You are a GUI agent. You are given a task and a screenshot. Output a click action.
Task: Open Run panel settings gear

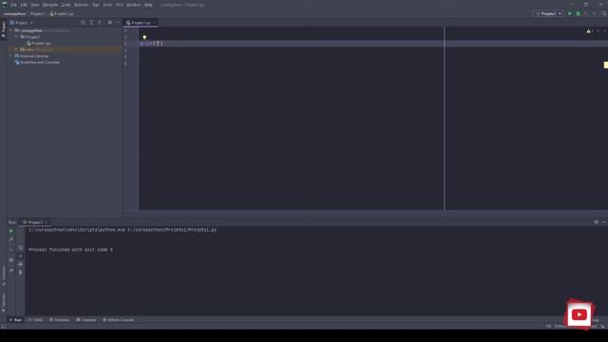point(596,222)
